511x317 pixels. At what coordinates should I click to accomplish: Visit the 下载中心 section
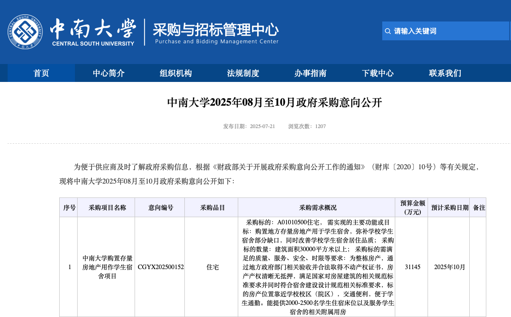coord(378,73)
